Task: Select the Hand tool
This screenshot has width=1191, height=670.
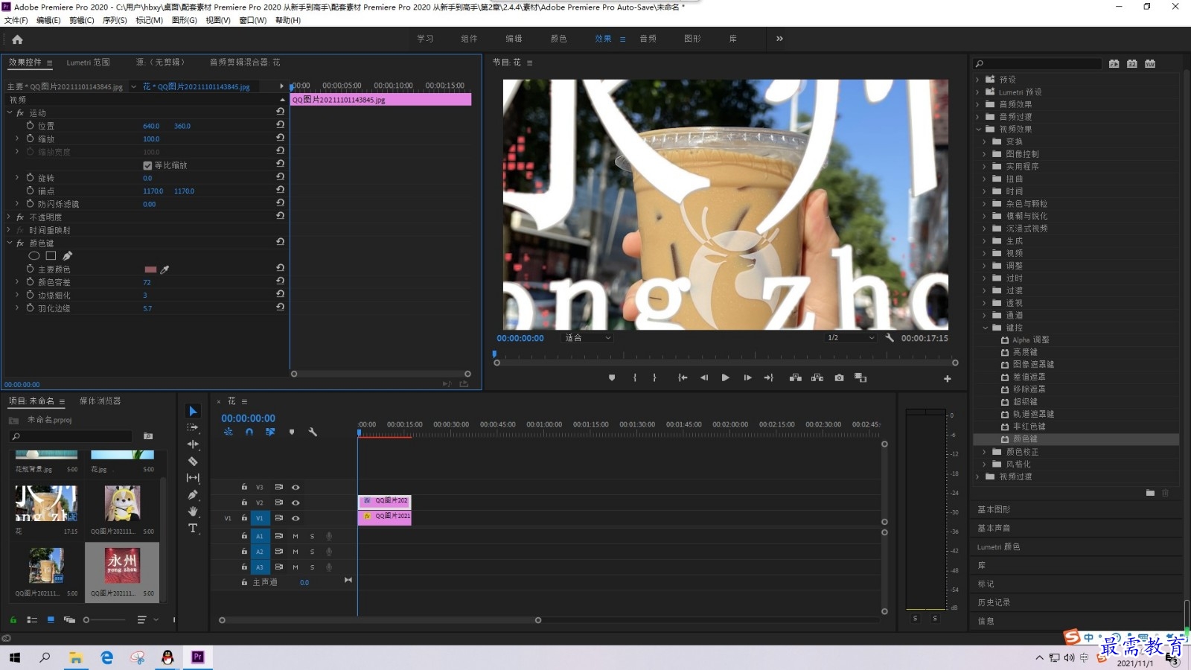Action: [193, 511]
